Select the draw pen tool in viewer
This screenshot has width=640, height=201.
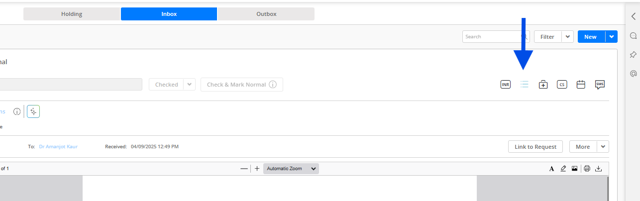point(563,169)
